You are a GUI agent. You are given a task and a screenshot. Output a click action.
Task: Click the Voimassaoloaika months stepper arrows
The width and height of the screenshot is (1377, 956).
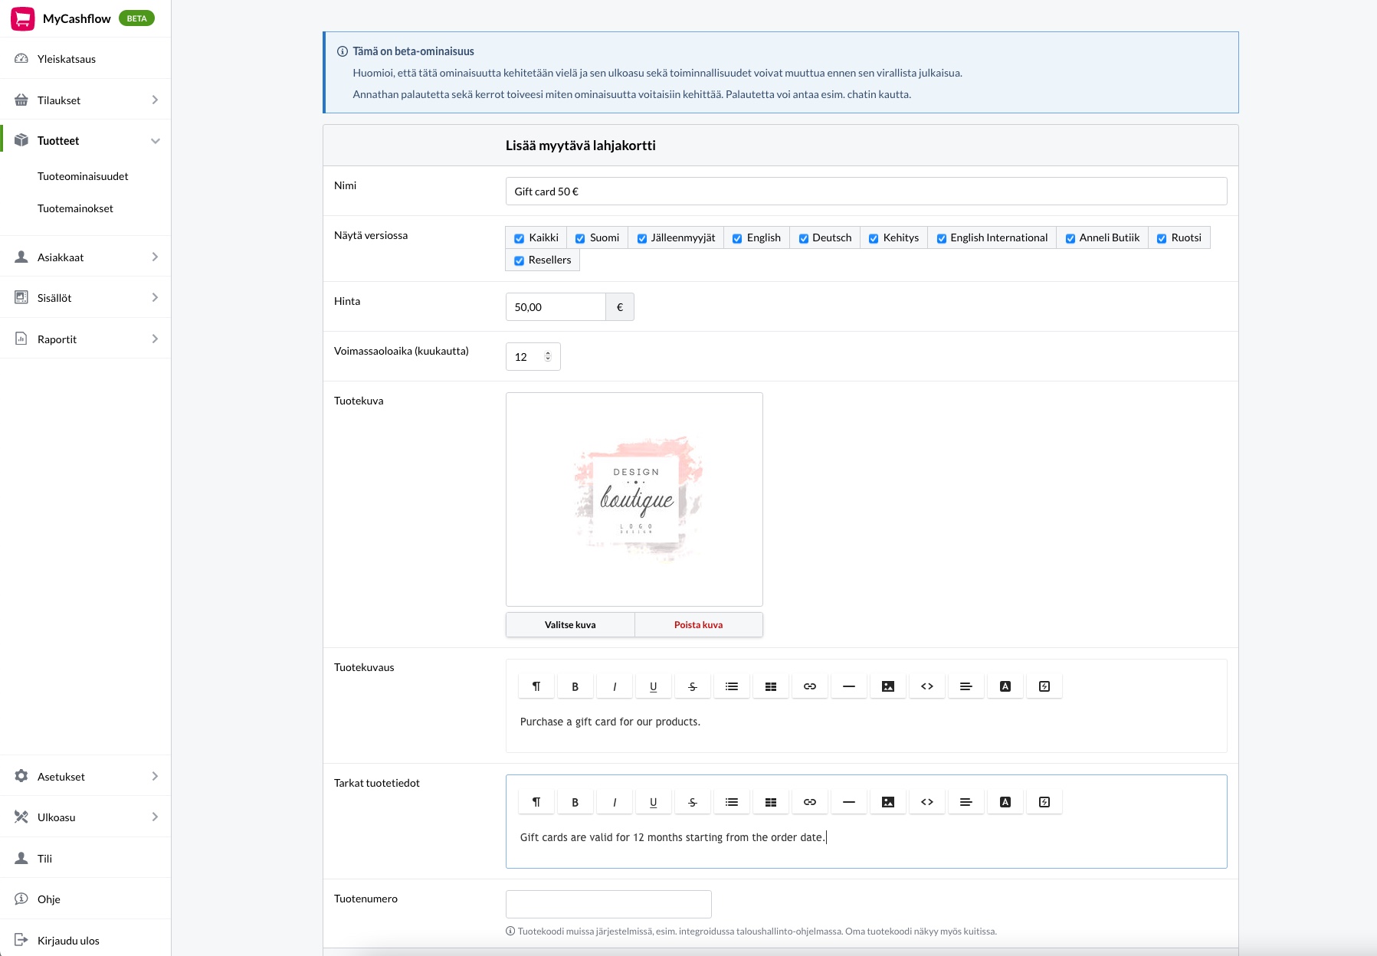coord(548,357)
